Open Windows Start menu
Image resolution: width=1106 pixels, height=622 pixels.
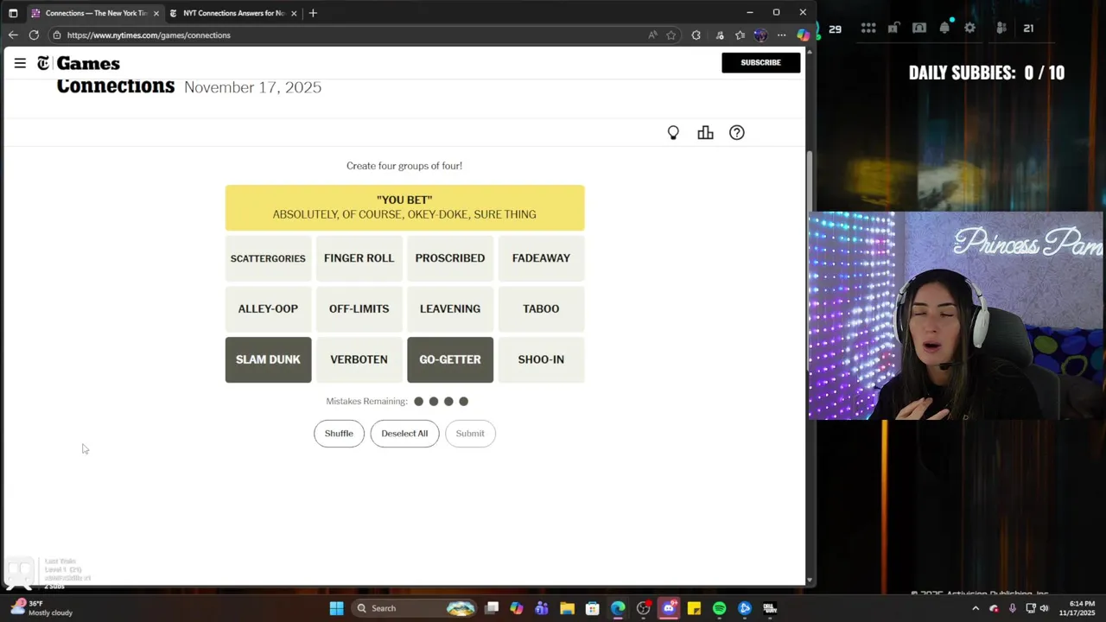(x=336, y=608)
